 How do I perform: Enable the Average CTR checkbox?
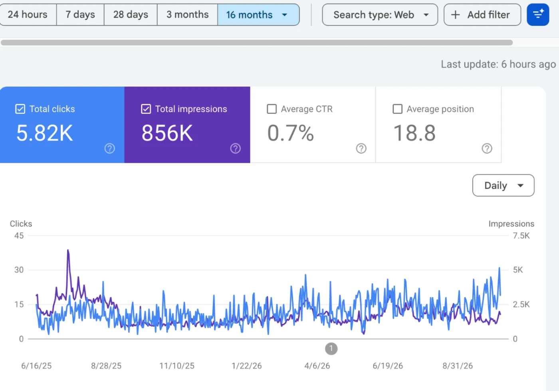coord(272,109)
